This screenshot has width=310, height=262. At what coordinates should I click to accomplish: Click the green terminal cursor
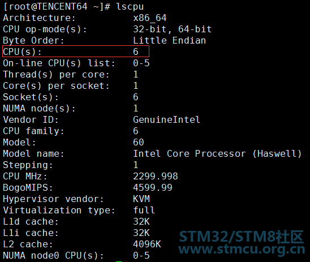(x=119, y=261)
